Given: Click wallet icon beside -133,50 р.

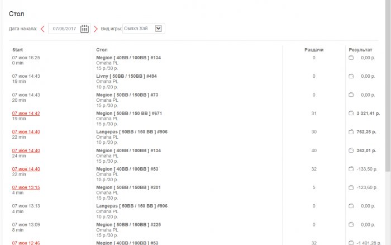Looking at the screenshot, I should pos(351,169).
